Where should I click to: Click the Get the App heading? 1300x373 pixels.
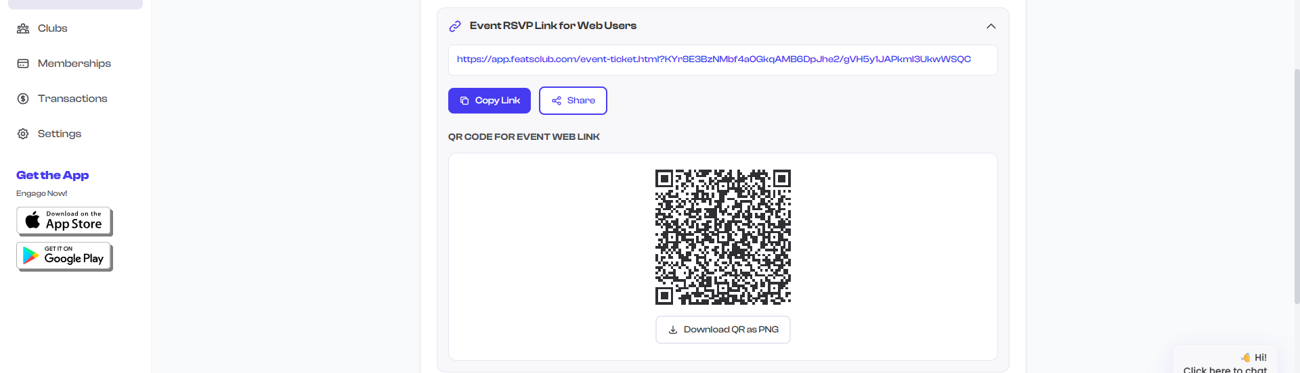(x=53, y=175)
